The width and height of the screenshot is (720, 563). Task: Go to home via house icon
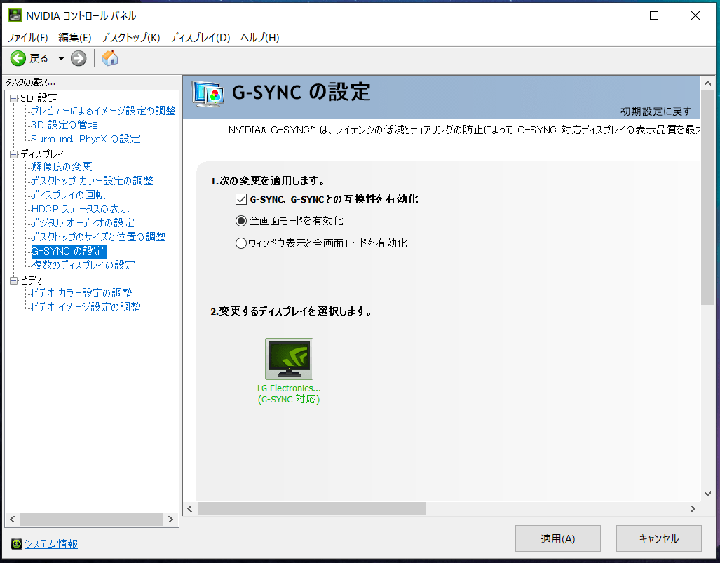[110, 58]
